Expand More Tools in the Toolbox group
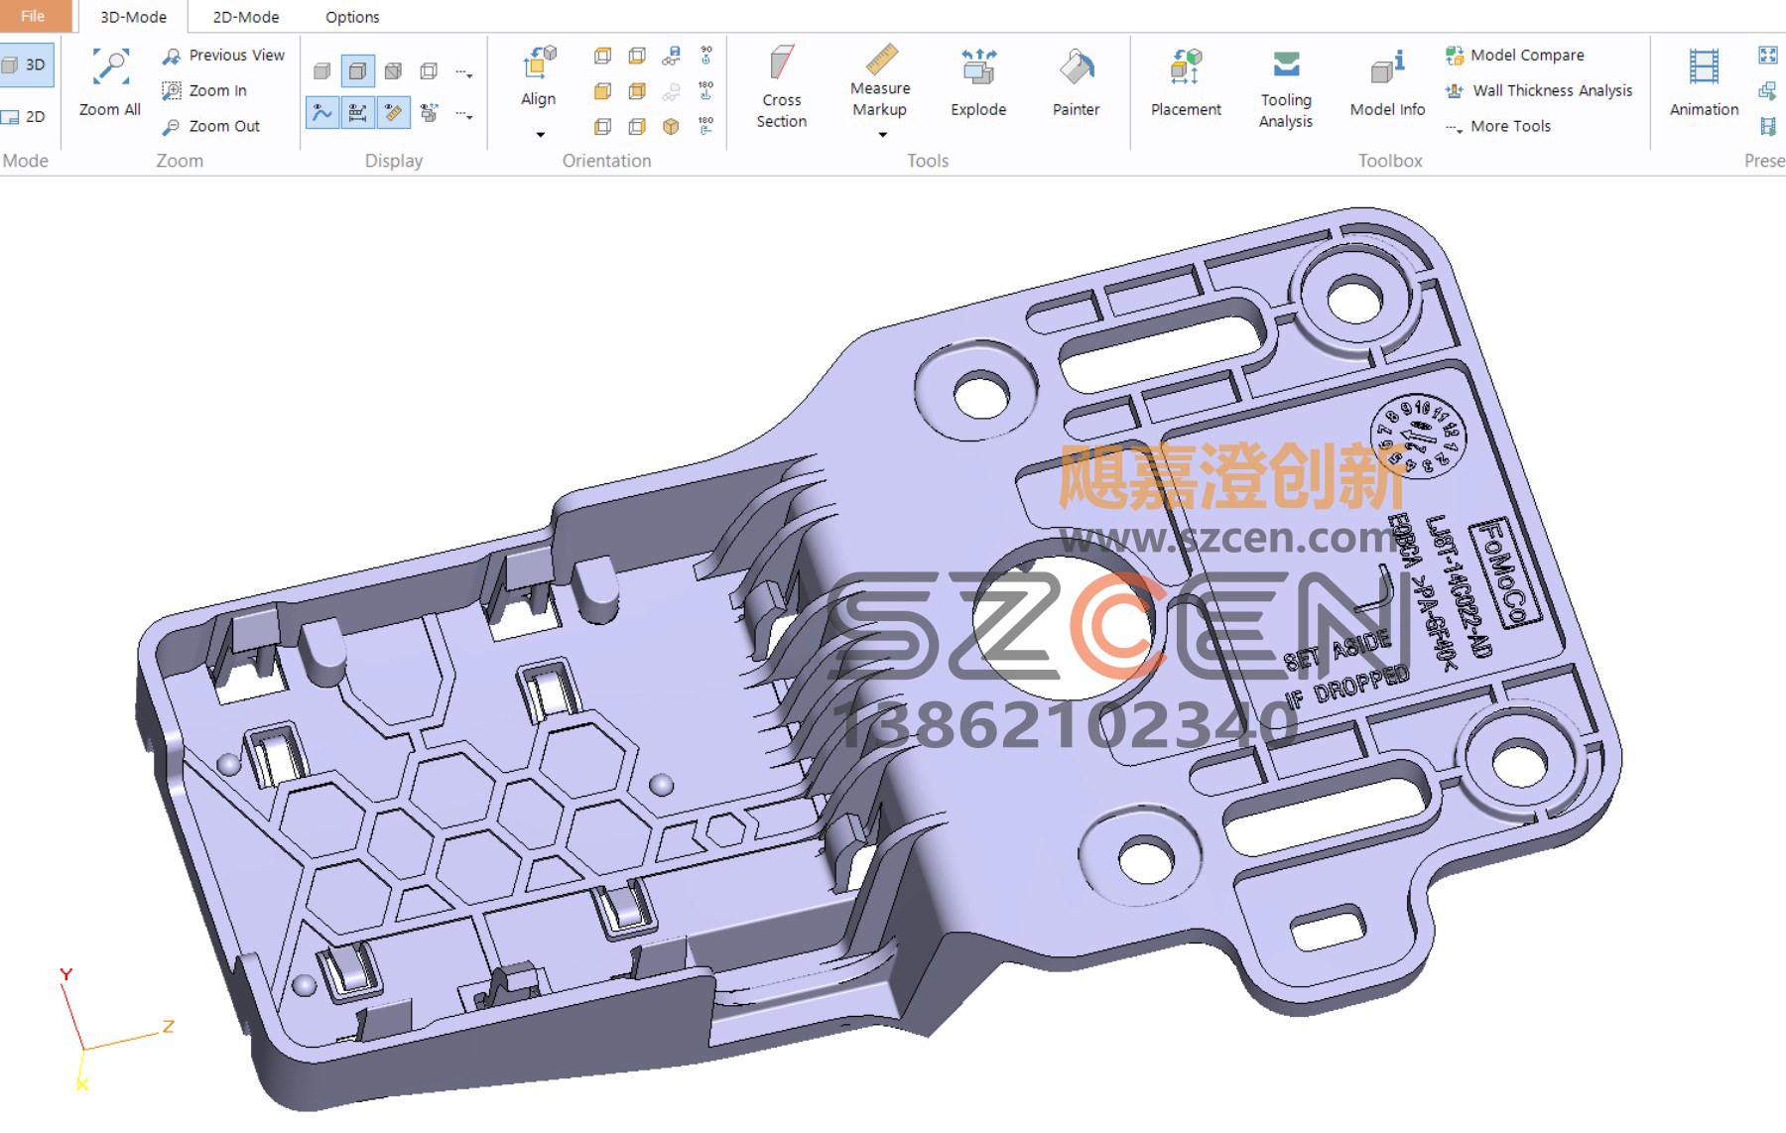The height and width of the screenshot is (1133, 1786). [x=1497, y=126]
